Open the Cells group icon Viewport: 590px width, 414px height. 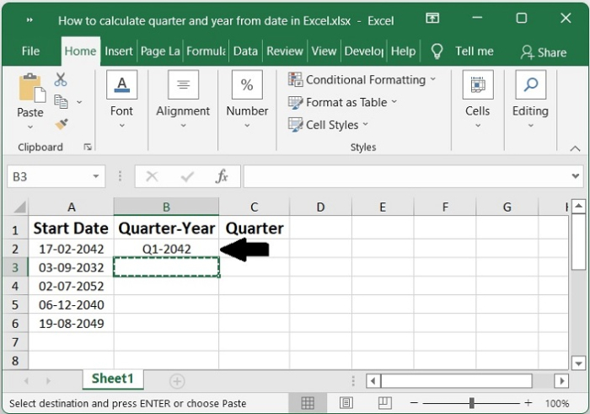tap(478, 84)
